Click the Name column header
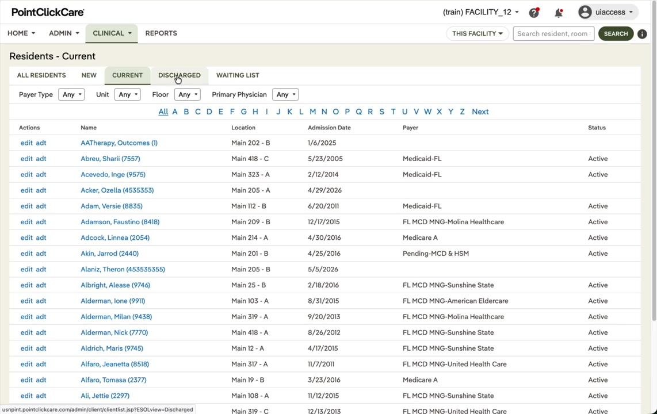657x414 pixels. click(89, 128)
